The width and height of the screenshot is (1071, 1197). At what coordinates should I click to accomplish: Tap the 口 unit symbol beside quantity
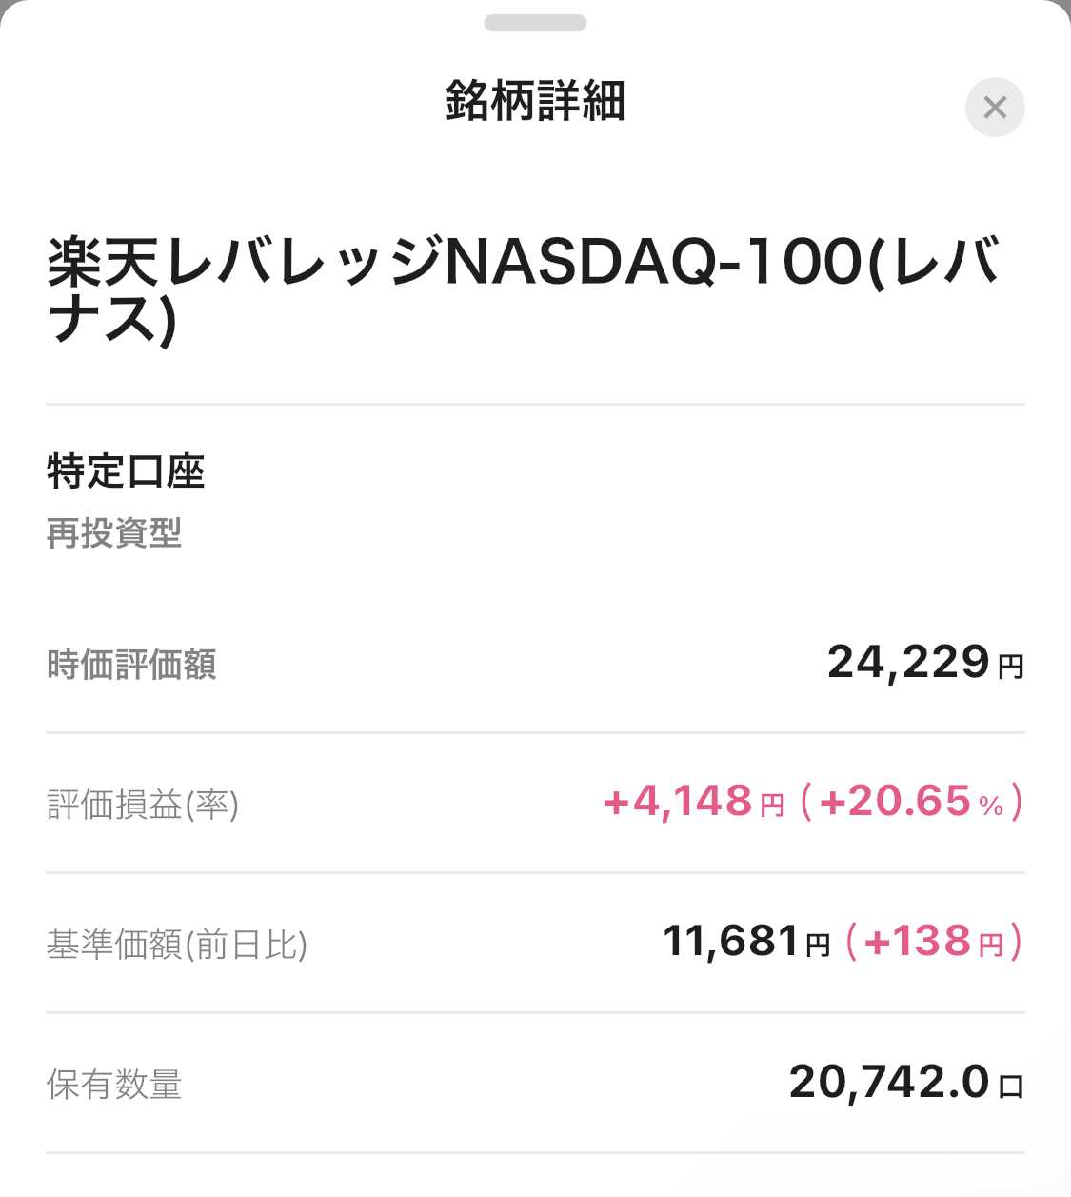(x=1011, y=1086)
